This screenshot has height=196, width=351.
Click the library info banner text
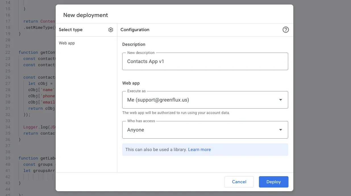[x=156, y=150]
